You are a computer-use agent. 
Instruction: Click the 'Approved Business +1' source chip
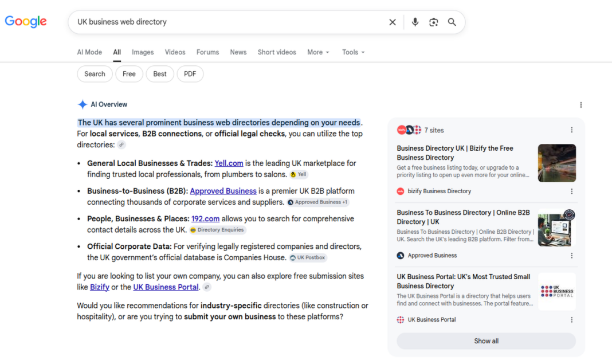[317, 202]
